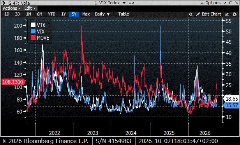The image size is (240, 145).
Task: Select the 1M time range
Action: pyautogui.click(x=28, y=14)
